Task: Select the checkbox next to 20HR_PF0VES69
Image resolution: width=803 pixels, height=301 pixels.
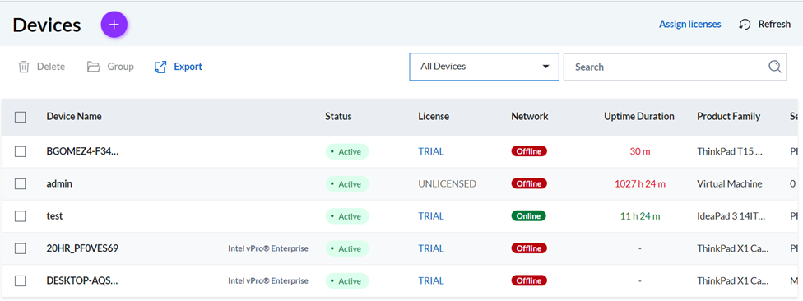Action: coord(20,249)
